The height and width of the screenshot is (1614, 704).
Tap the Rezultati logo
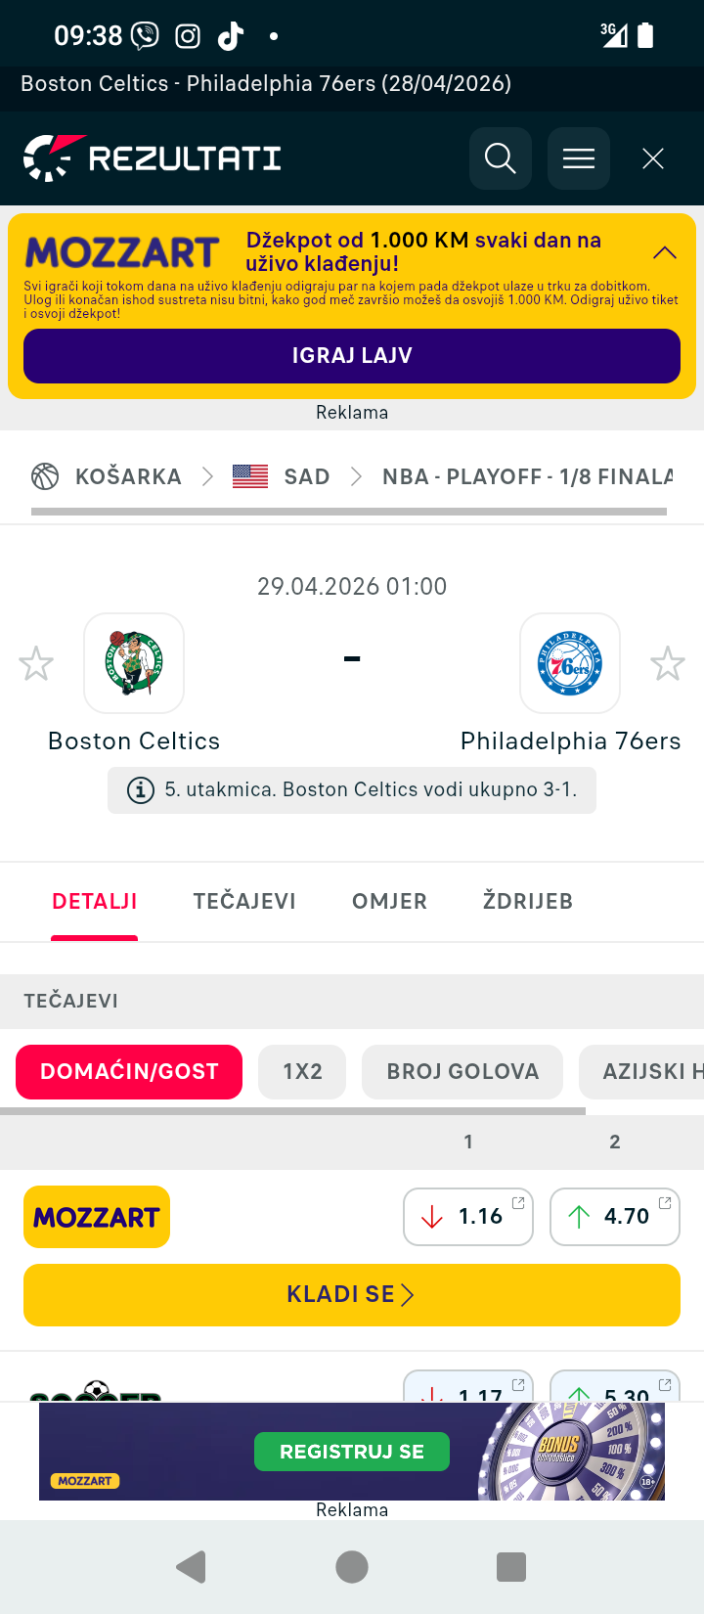pos(153,158)
